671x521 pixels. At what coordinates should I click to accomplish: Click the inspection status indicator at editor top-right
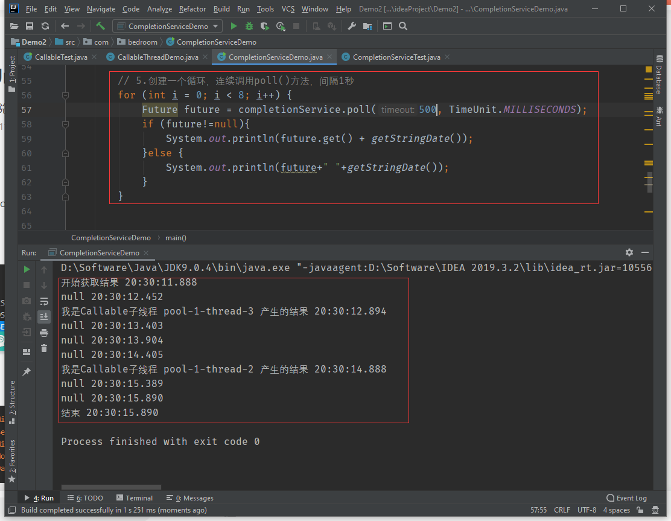click(x=649, y=69)
